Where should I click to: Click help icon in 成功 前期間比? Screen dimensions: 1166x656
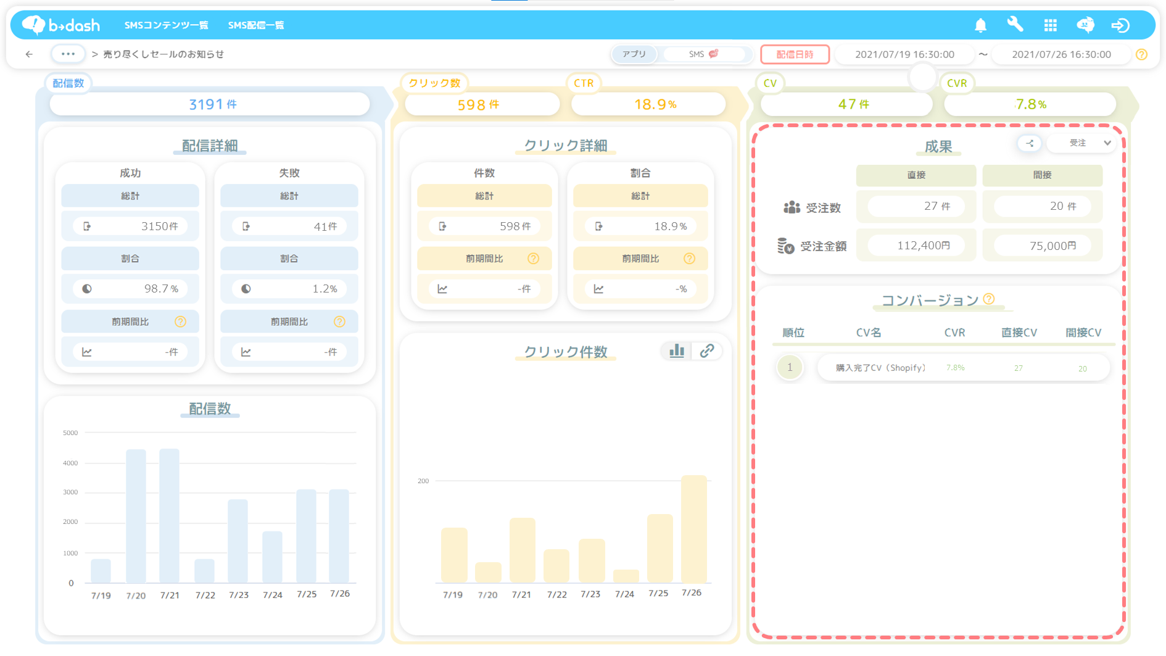(180, 322)
